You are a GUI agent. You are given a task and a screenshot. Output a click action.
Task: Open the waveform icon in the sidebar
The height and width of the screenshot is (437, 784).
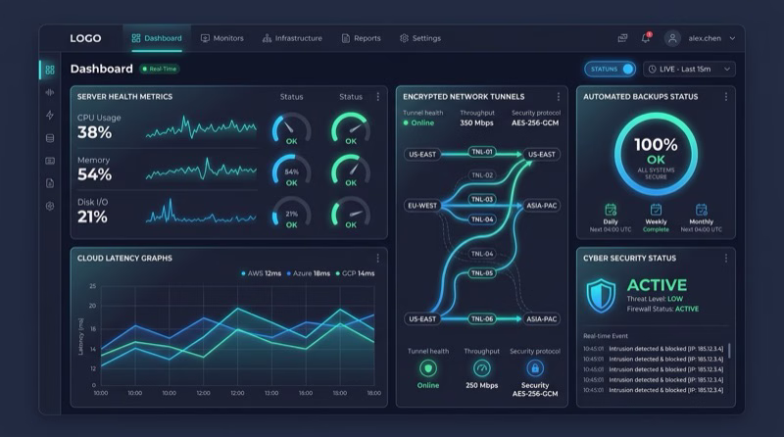(x=50, y=92)
